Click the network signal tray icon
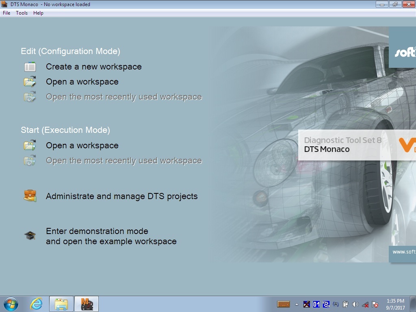Viewport: 416px width, 312px height. point(365,304)
